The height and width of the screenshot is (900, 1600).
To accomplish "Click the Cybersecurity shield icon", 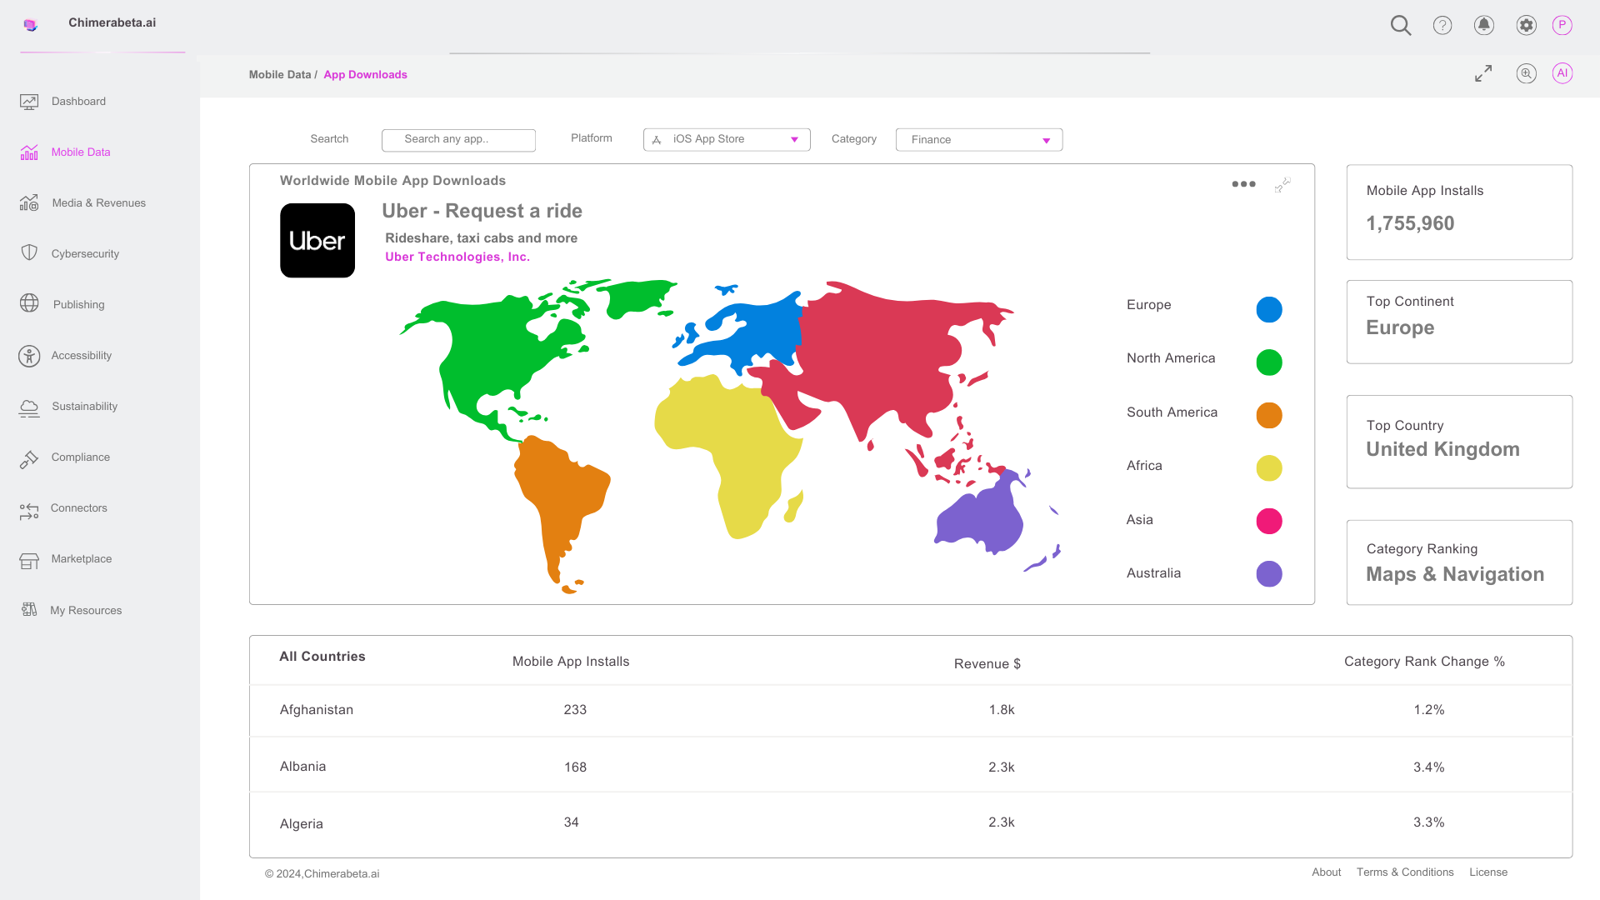I will [x=29, y=252].
